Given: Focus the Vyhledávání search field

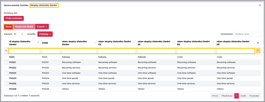Looking at the screenshot, I should tap(247, 34).
